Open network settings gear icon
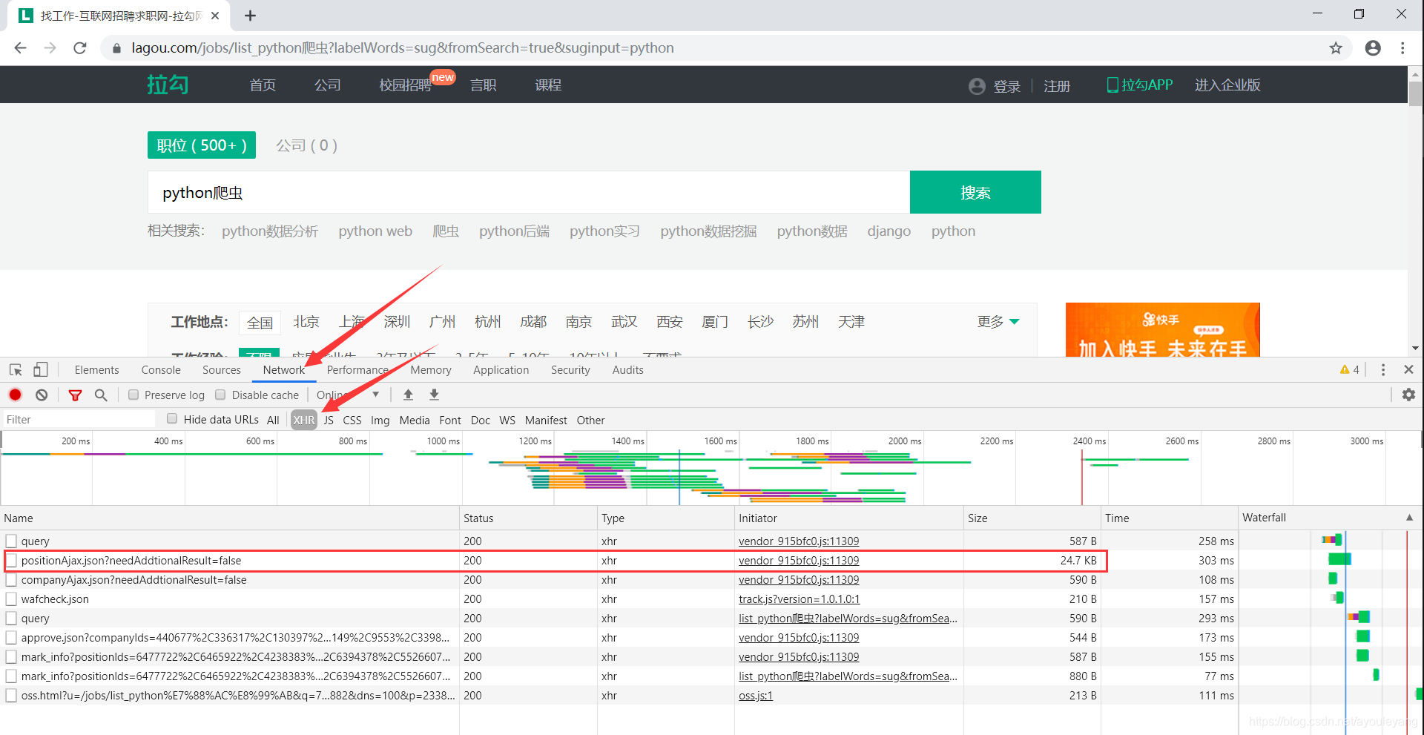This screenshot has height=735, width=1424. pyautogui.click(x=1408, y=395)
